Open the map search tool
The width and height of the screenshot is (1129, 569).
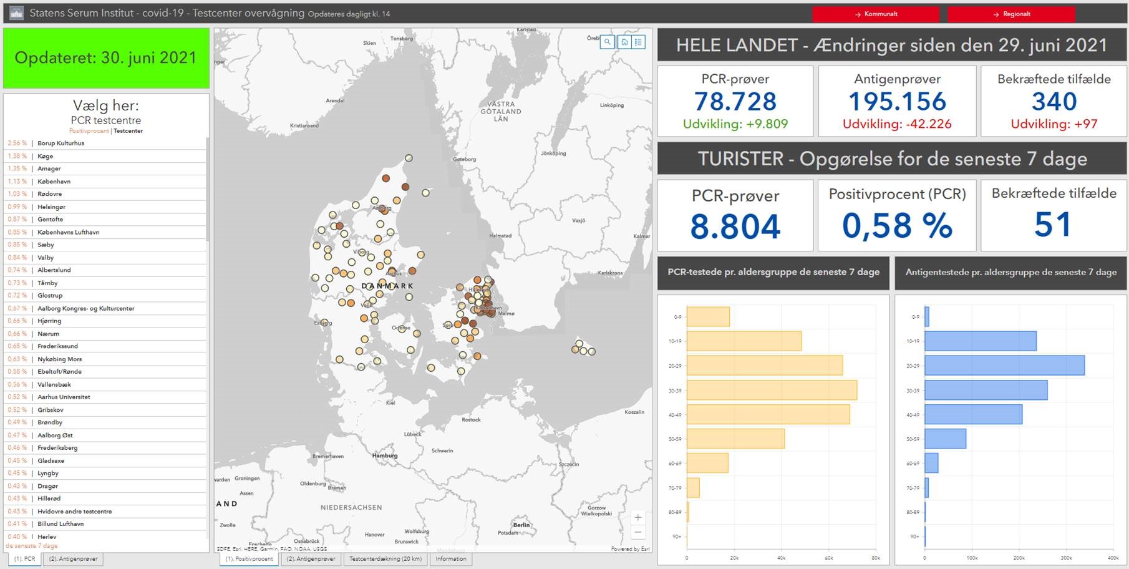pos(606,42)
